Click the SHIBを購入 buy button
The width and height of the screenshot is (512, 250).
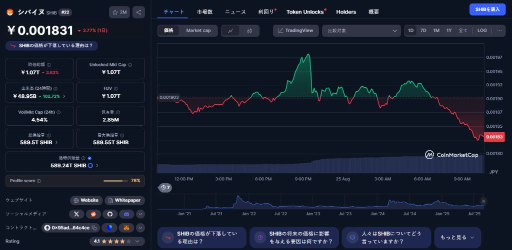tap(487, 9)
